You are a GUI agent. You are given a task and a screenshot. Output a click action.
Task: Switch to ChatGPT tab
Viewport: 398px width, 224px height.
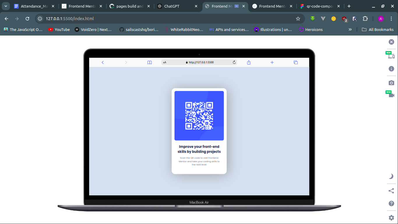[x=177, y=6]
